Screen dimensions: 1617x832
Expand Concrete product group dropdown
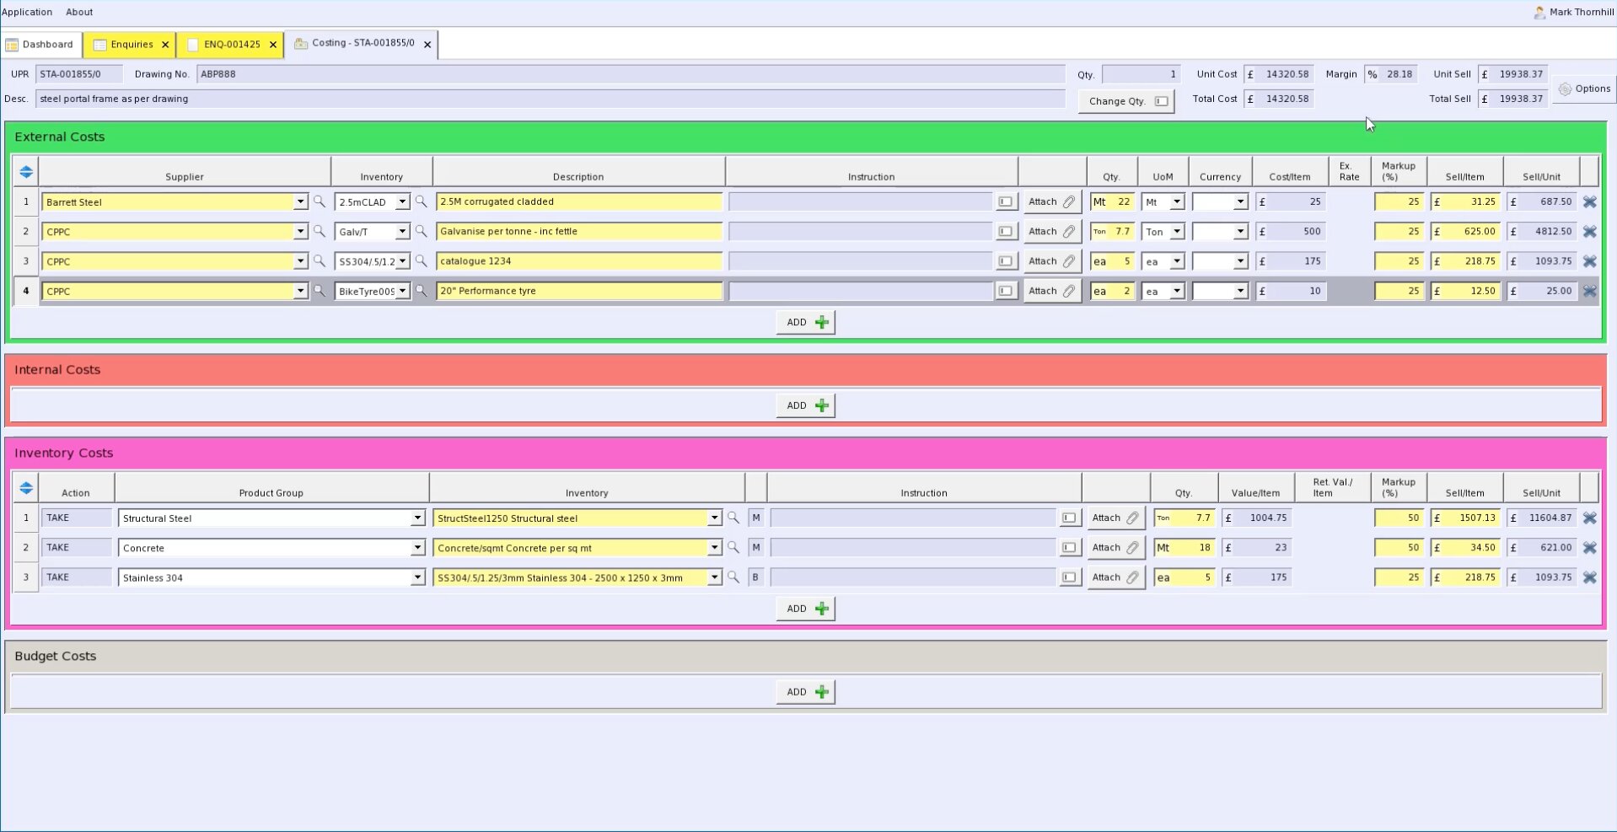point(417,548)
